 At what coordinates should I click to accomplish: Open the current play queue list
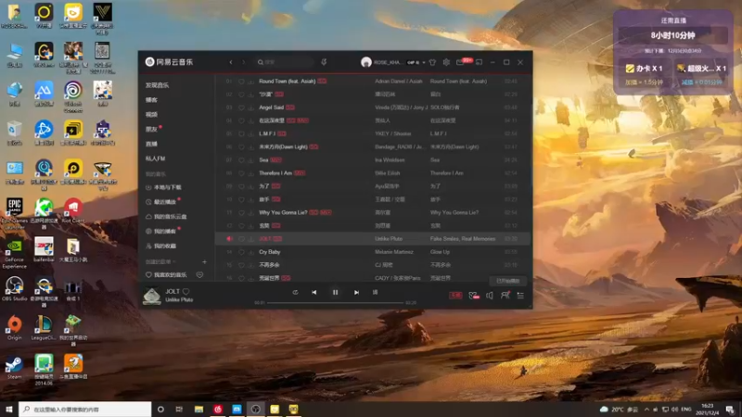520,296
